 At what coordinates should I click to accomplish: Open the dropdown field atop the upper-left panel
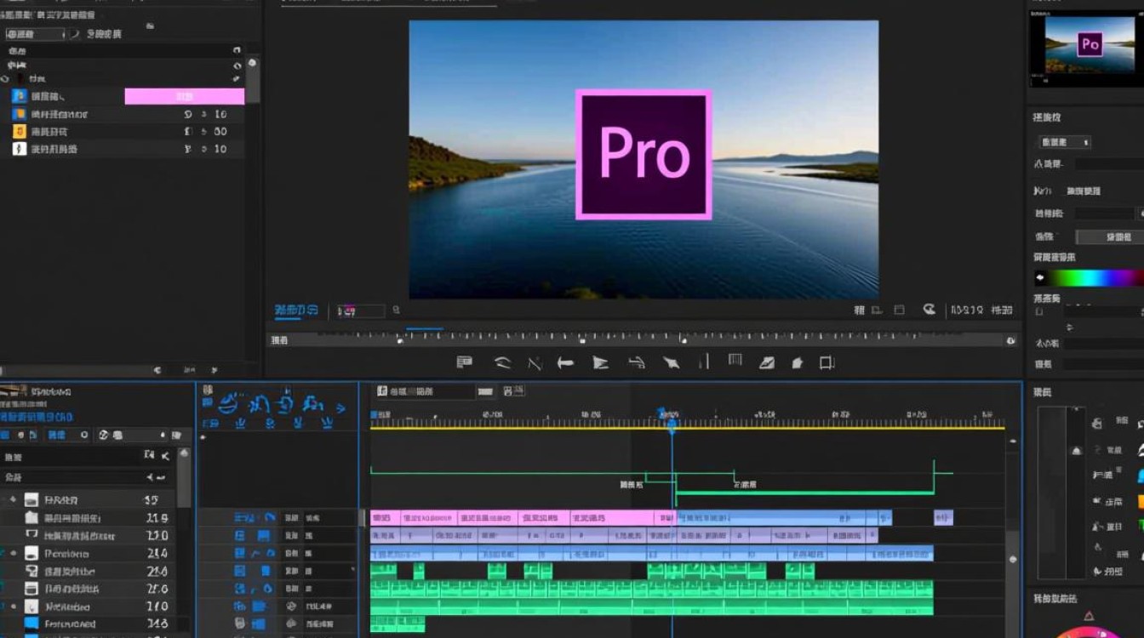tap(35, 34)
